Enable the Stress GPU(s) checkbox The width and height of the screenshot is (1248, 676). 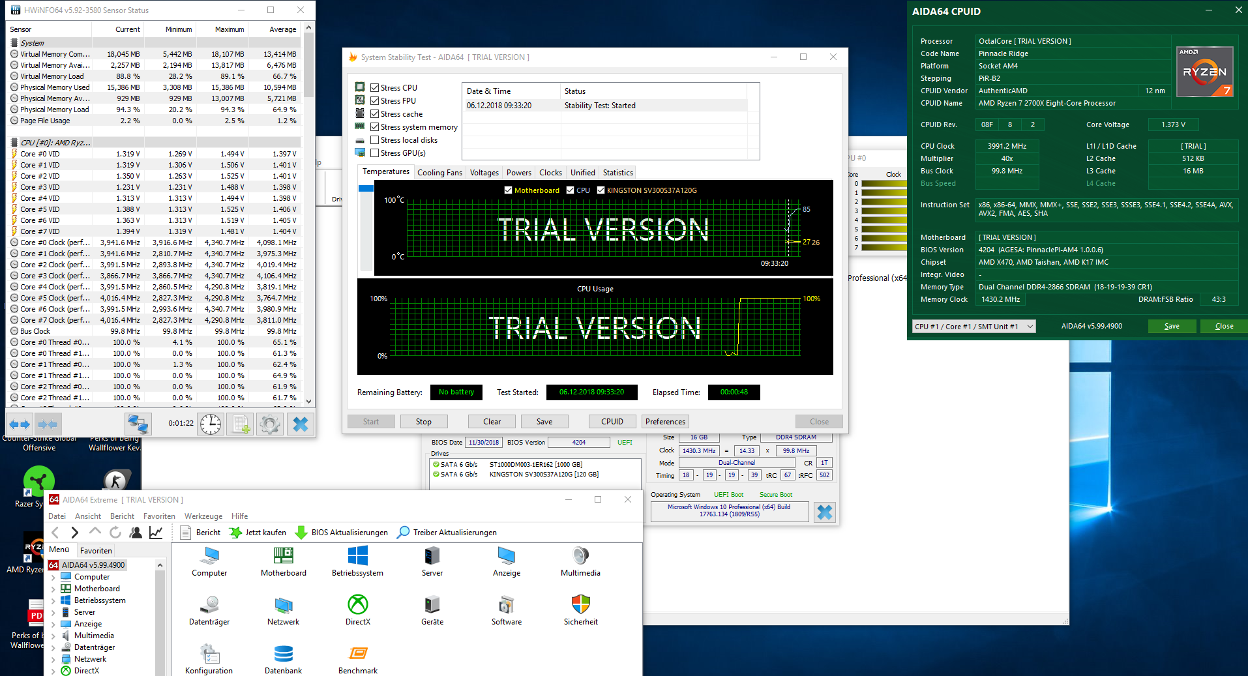pos(375,153)
